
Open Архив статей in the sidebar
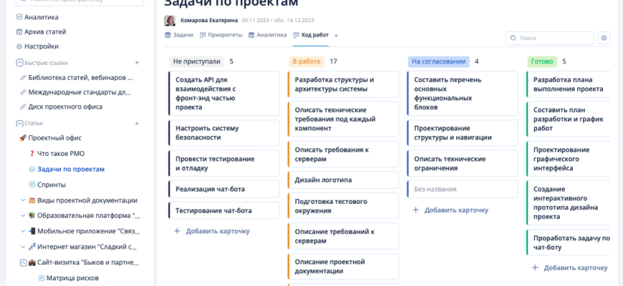pyautogui.click(x=45, y=31)
